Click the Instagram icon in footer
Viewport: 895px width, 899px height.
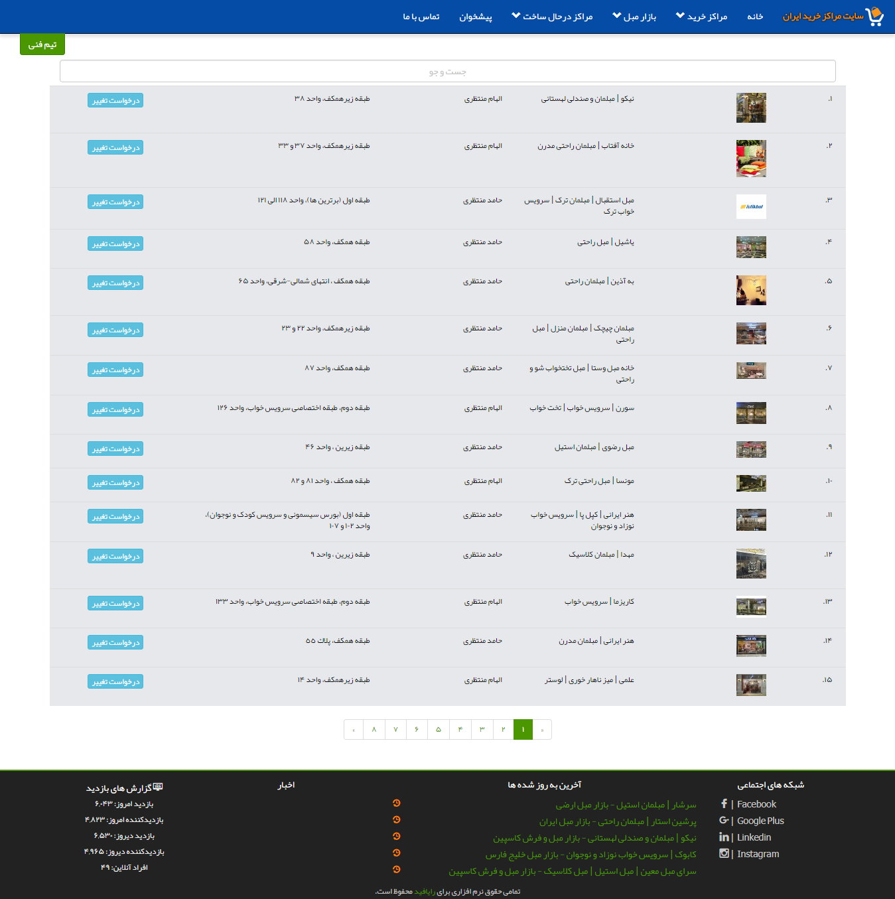click(x=724, y=854)
